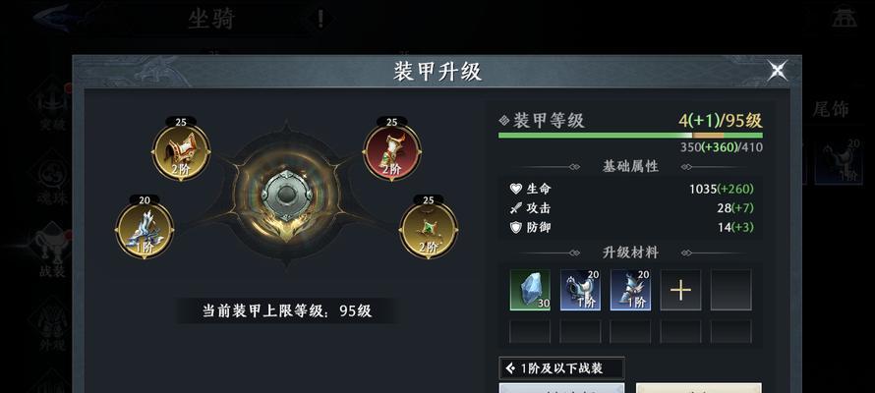This screenshot has width=875, height=393.
Task: Remove the first 1阶 armor material
Action: pyautogui.click(x=580, y=290)
